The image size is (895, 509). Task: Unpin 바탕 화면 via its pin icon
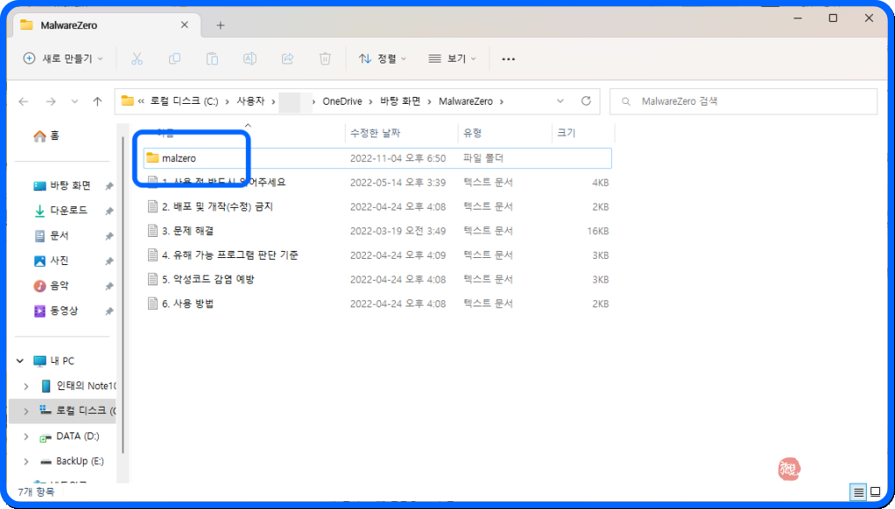coord(109,187)
